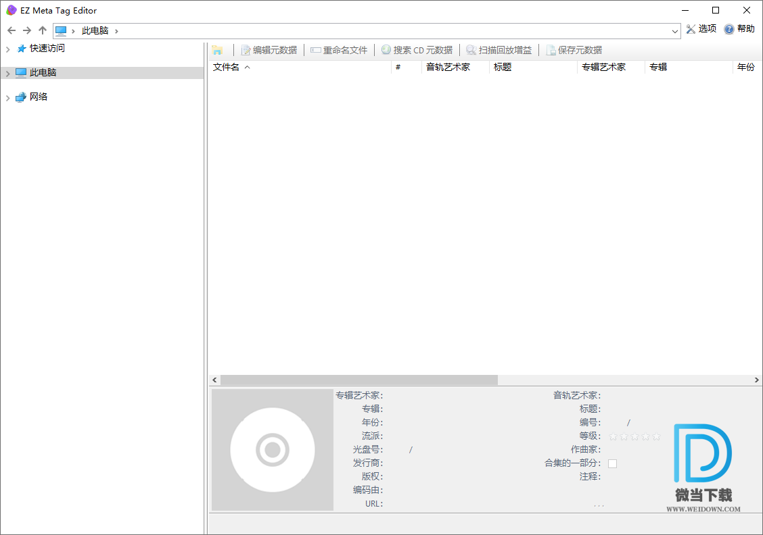
Task: Expand the 此电脑 tree node
Action: [8, 74]
